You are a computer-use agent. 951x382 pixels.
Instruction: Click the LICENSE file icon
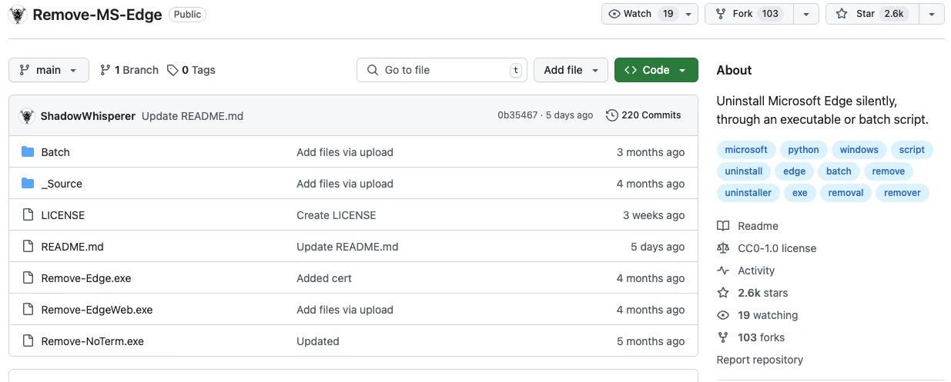pyautogui.click(x=28, y=215)
